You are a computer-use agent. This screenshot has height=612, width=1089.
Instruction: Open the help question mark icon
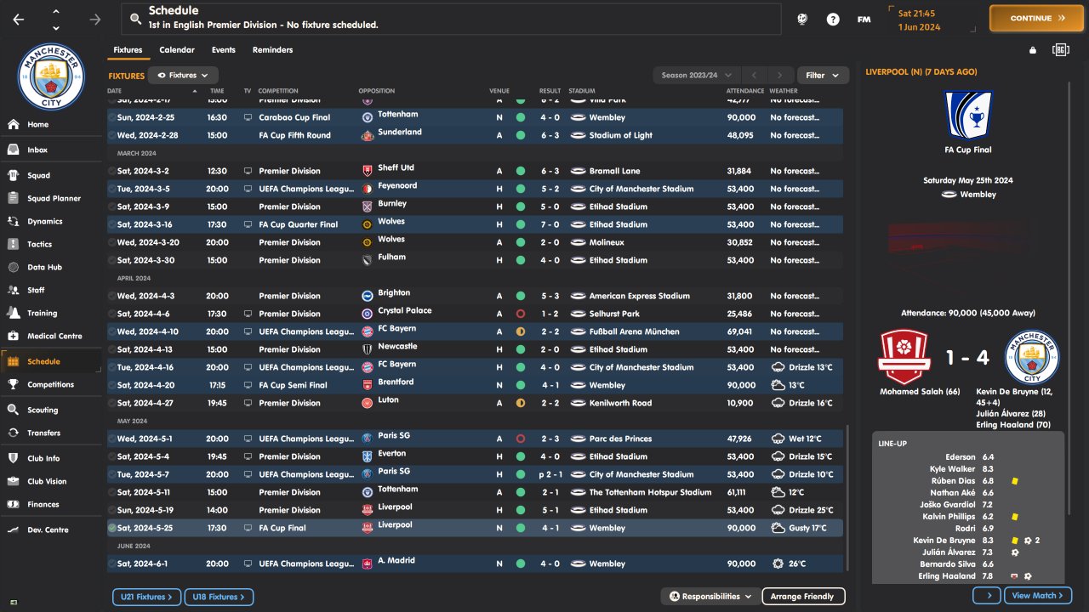833,19
